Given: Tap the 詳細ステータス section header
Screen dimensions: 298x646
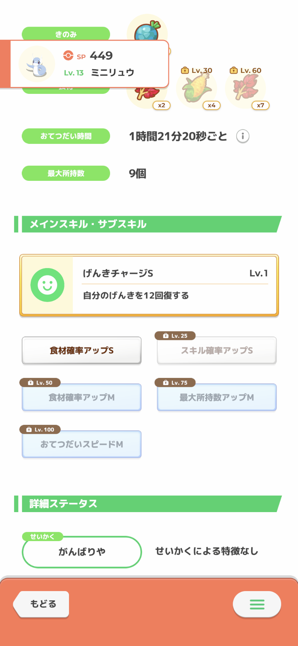Looking at the screenshot, I should tap(149, 504).
